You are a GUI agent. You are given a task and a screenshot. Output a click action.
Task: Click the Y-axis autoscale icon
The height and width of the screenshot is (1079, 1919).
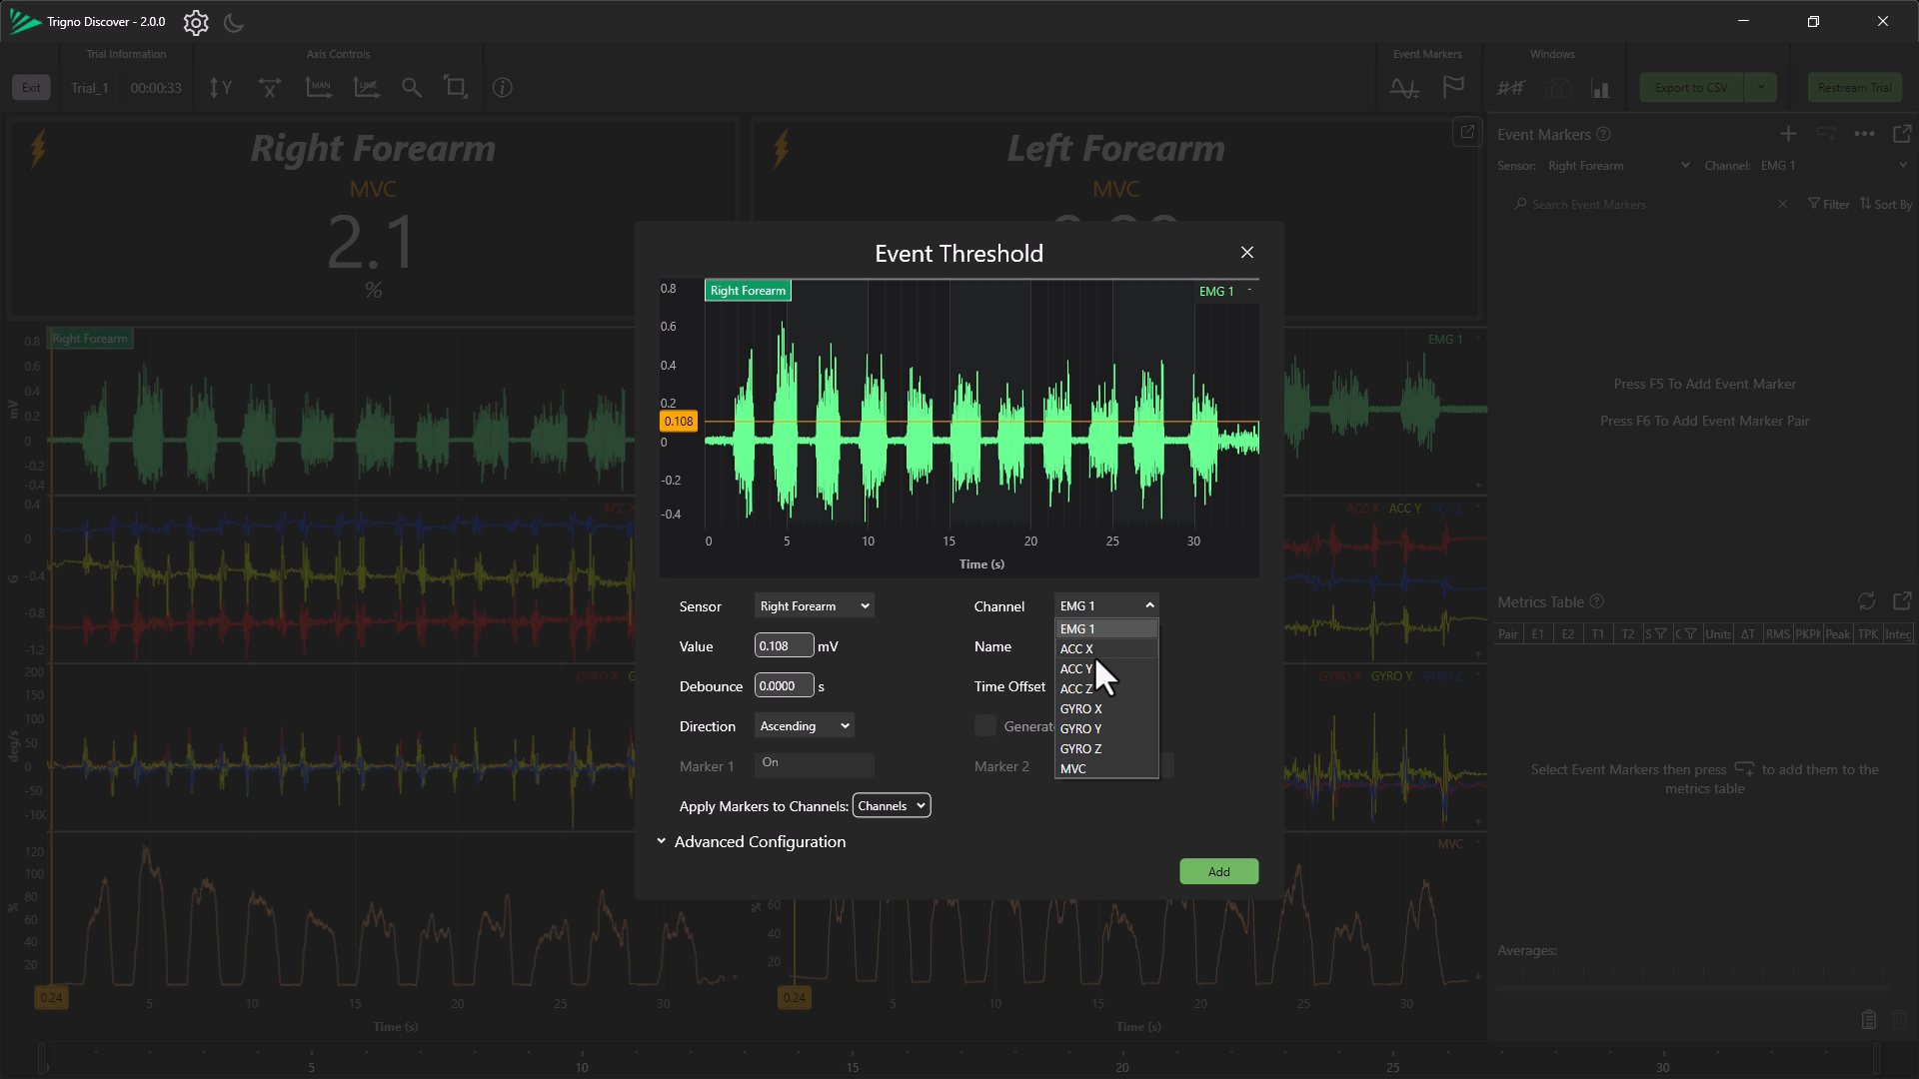coord(221,88)
